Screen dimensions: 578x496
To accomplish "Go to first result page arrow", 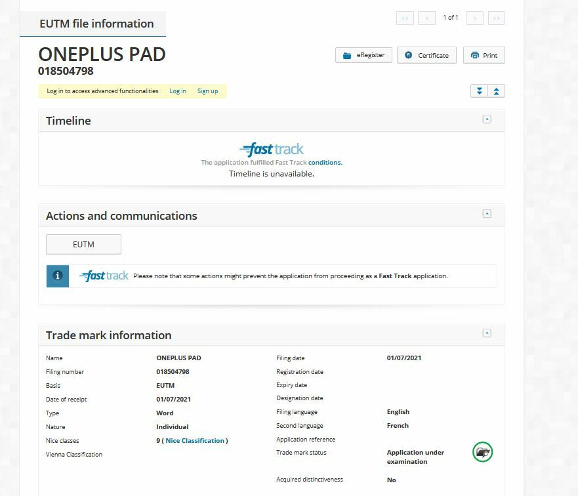I will [405, 18].
